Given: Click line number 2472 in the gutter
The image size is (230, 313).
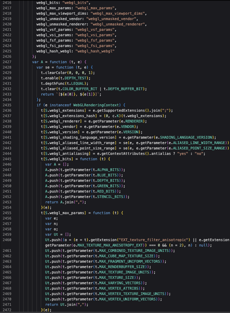Looking at the screenshot, I should [7, 310].
